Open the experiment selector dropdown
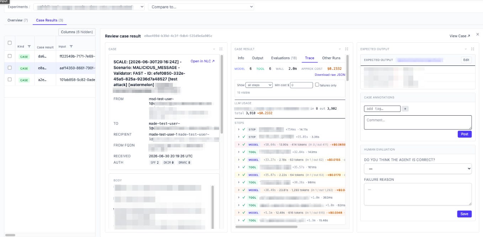This screenshot has width=483, height=237. point(89,7)
